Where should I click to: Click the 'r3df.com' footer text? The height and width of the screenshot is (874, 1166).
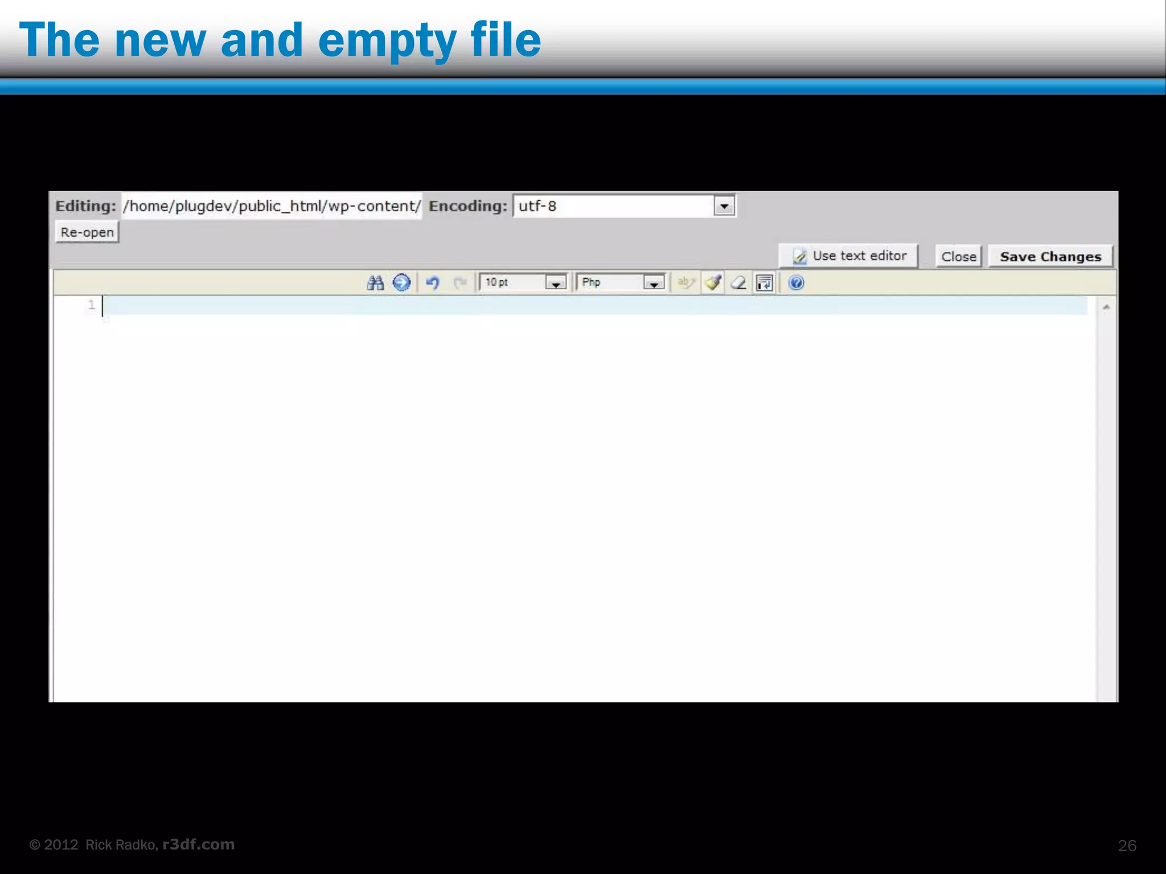pos(199,844)
